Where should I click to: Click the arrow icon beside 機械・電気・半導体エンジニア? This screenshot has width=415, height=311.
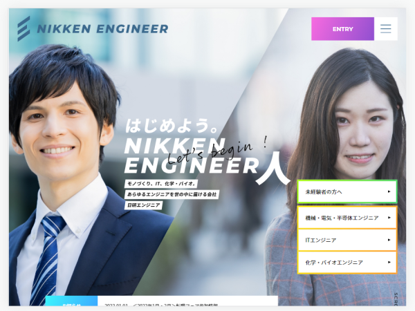[x=389, y=218]
